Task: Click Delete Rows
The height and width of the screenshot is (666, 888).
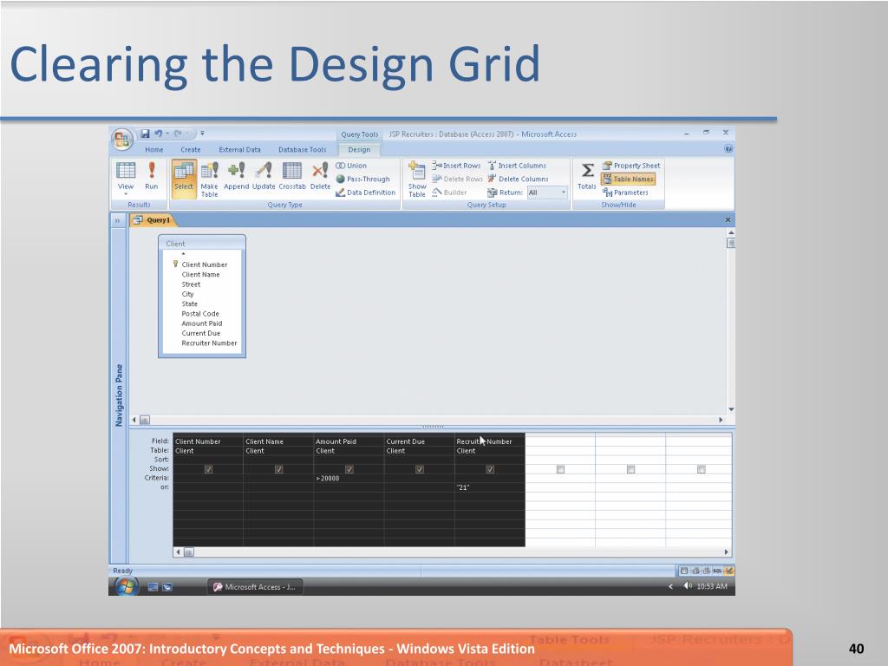Action: pos(458,179)
